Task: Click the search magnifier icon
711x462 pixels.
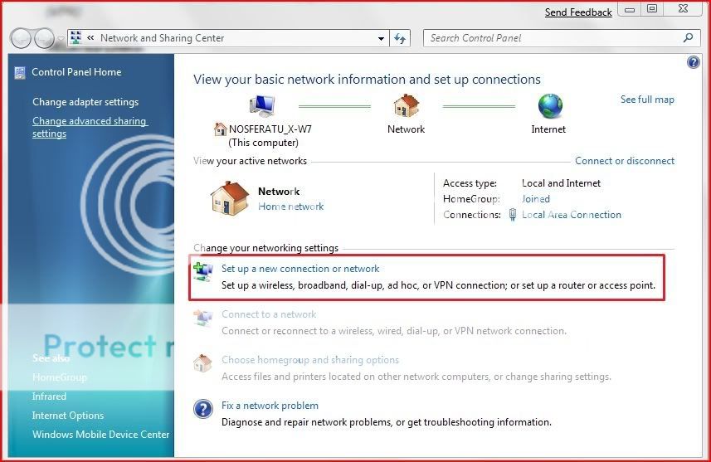Action: (689, 37)
